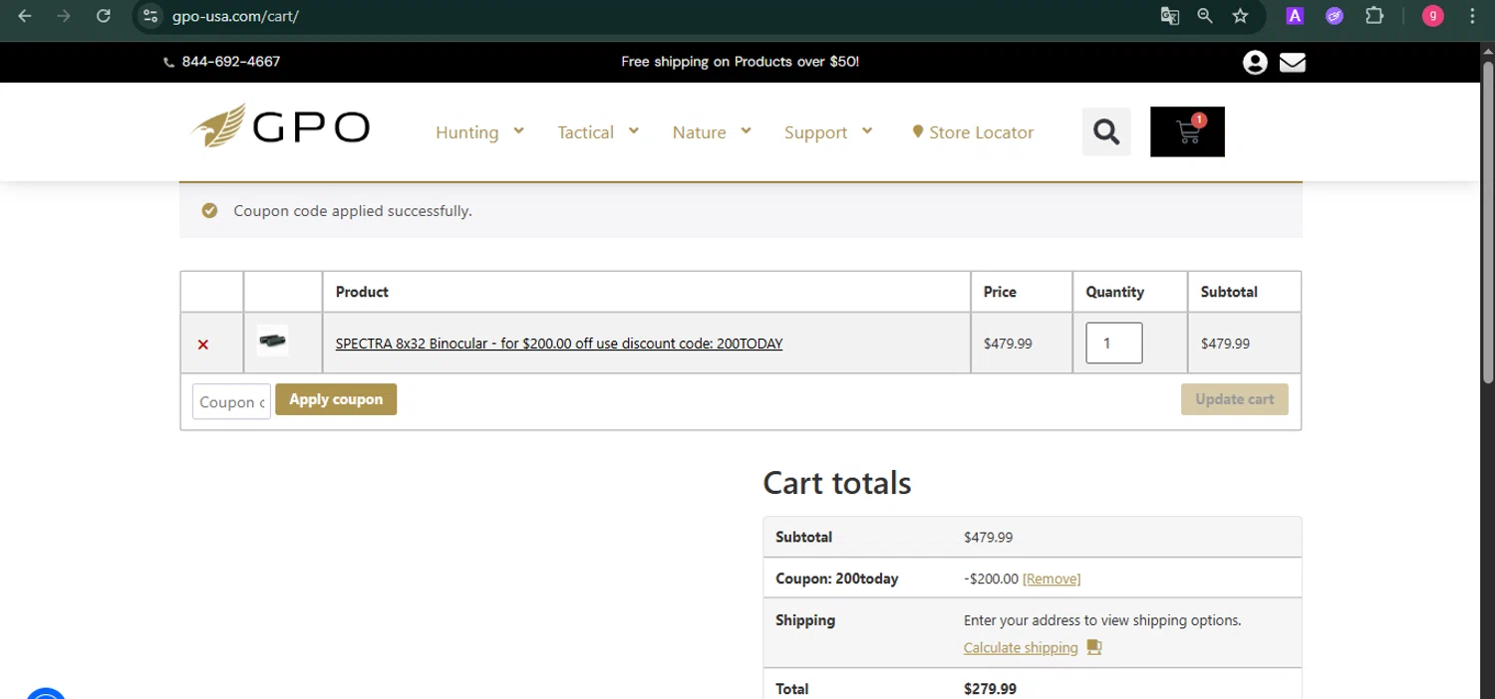Bookmark this page with the star icon
1495x699 pixels.
tap(1240, 16)
